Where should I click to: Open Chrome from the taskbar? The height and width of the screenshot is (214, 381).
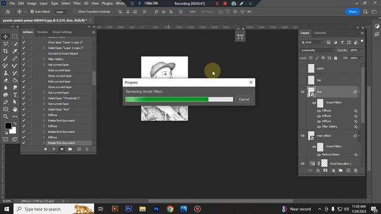click(170, 209)
